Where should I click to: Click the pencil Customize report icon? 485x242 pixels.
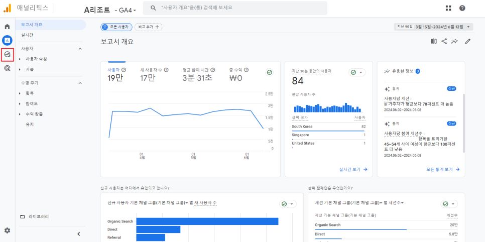pos(468,41)
